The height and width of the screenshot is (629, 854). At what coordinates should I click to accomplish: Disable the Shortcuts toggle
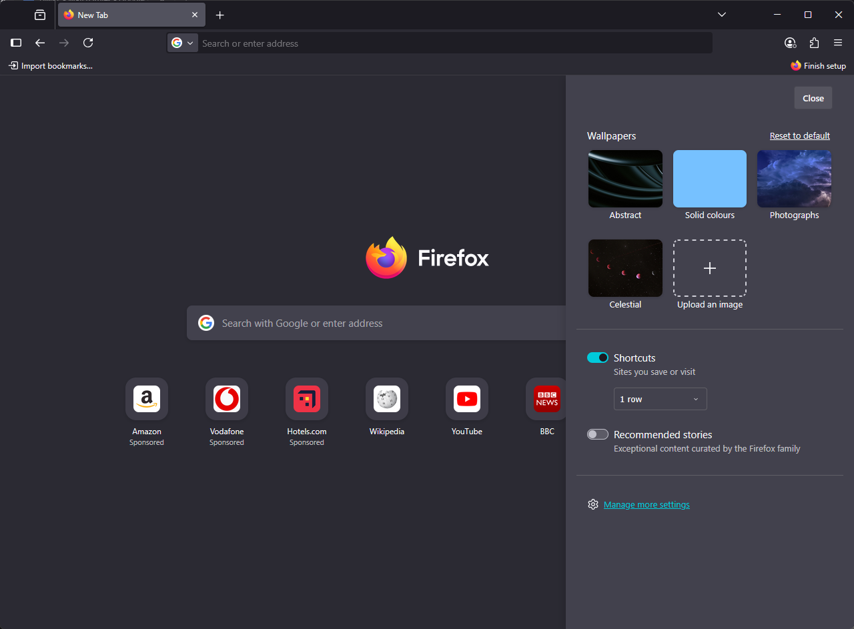597,358
